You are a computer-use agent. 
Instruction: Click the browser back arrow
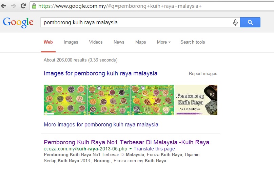3,6
